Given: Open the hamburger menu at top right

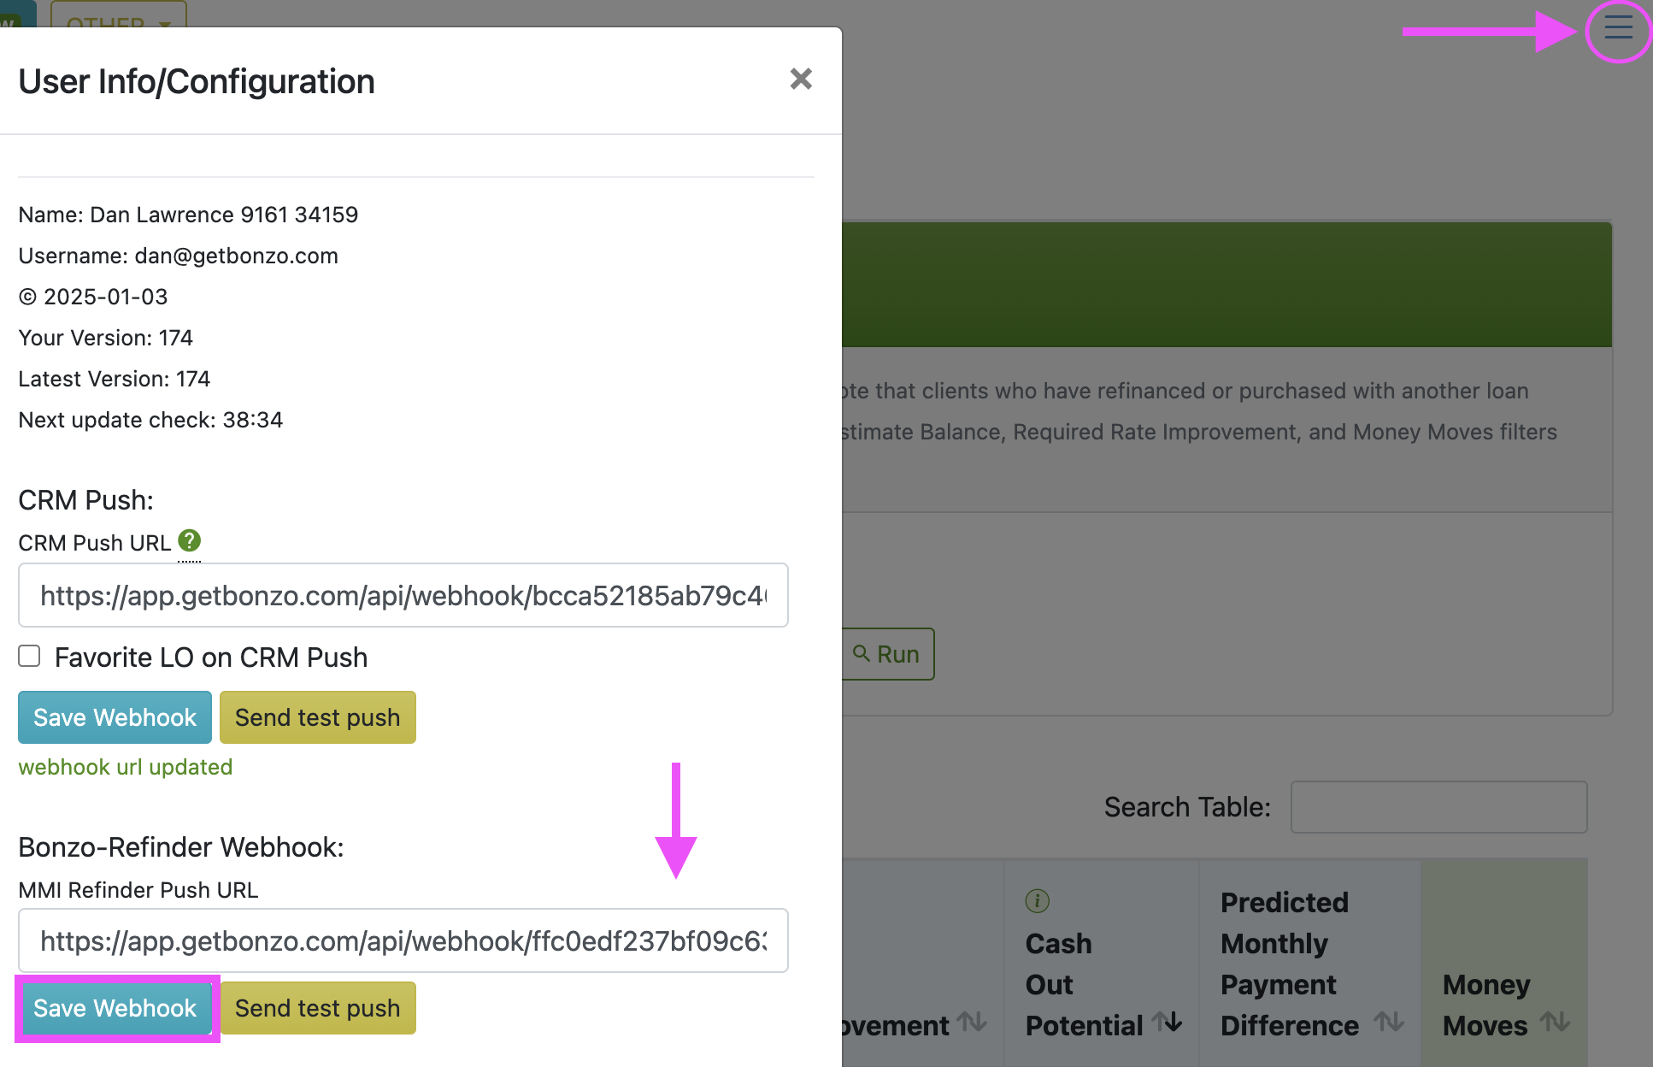Looking at the screenshot, I should coord(1618,27).
